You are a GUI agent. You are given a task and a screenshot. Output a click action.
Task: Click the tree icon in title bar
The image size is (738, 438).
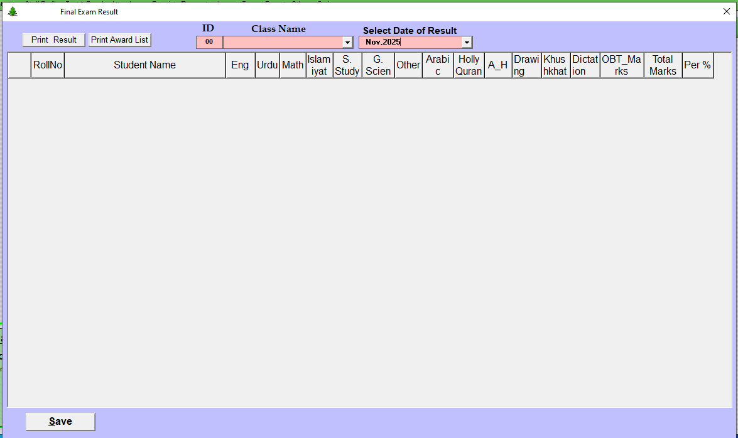pyautogui.click(x=13, y=11)
